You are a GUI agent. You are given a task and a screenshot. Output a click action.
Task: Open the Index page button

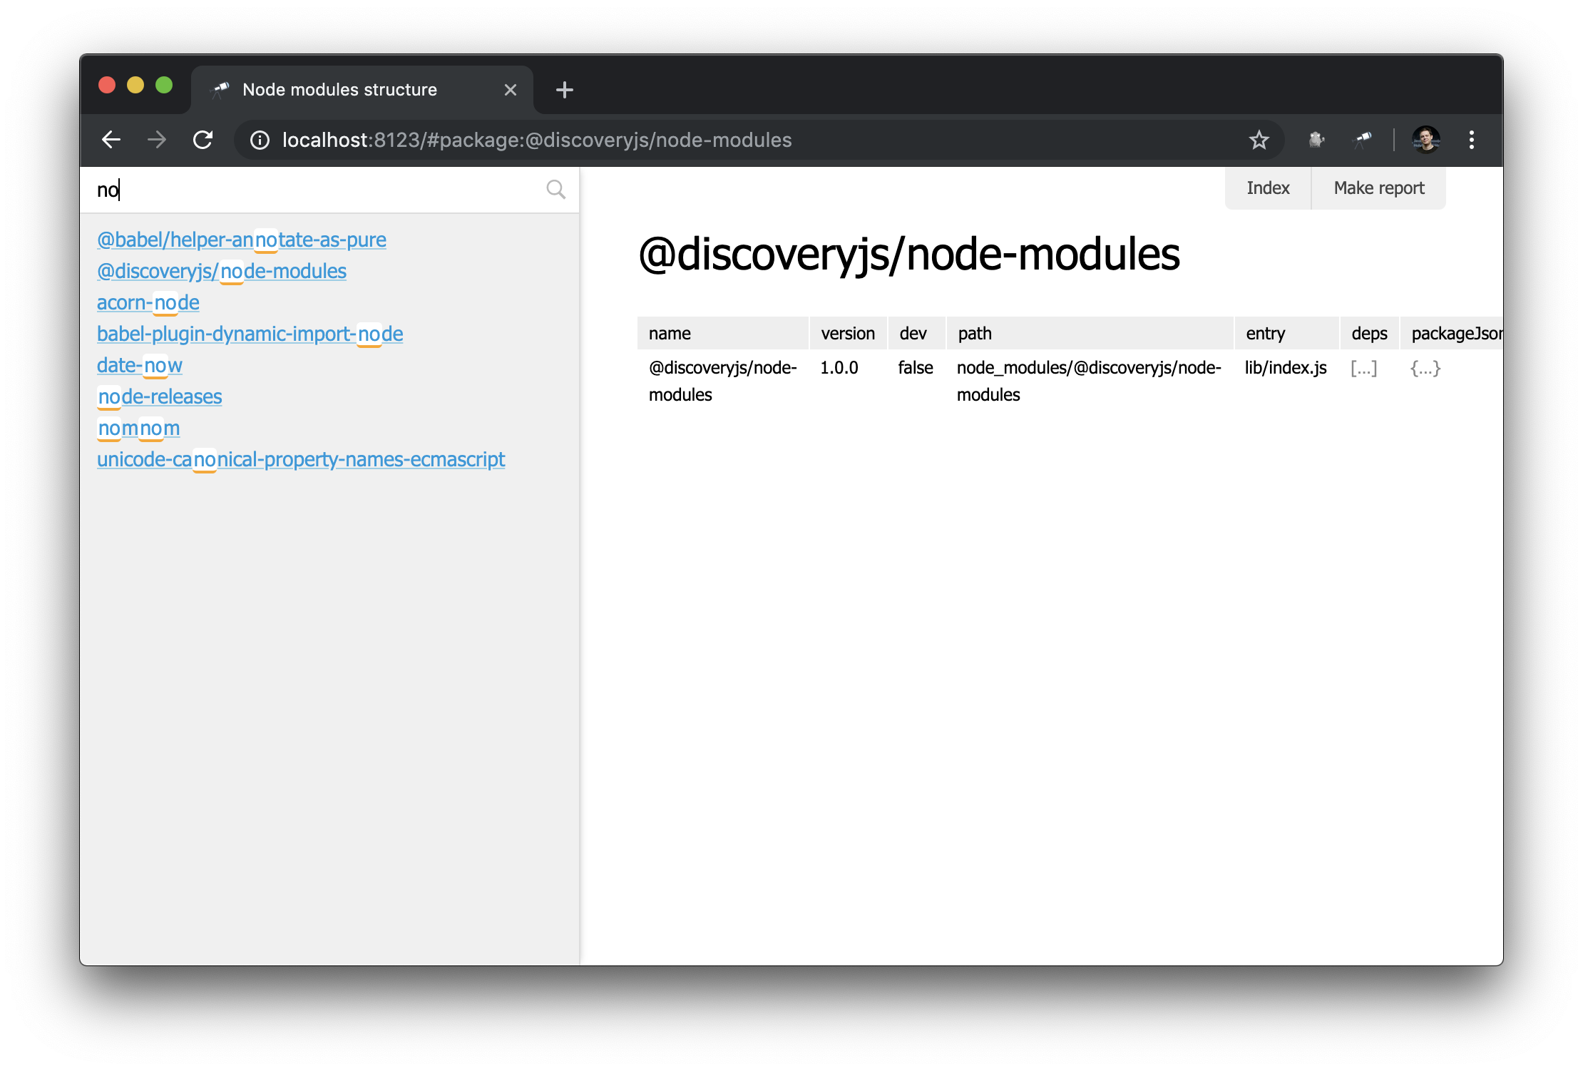click(1268, 188)
